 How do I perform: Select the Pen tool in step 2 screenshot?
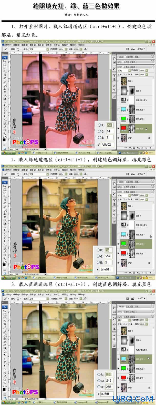pos(5,234)
